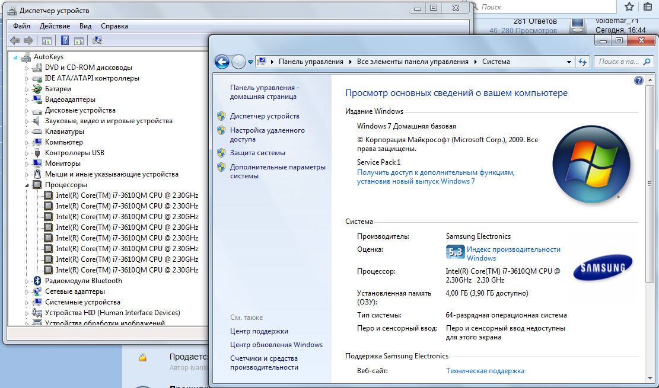Collapse the AutoKeys root node
Viewport: 659px width, 388px height.
[x=16, y=57]
